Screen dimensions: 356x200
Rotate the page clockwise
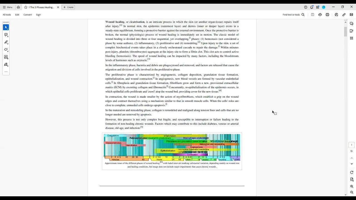pyautogui.click(x=352, y=172)
